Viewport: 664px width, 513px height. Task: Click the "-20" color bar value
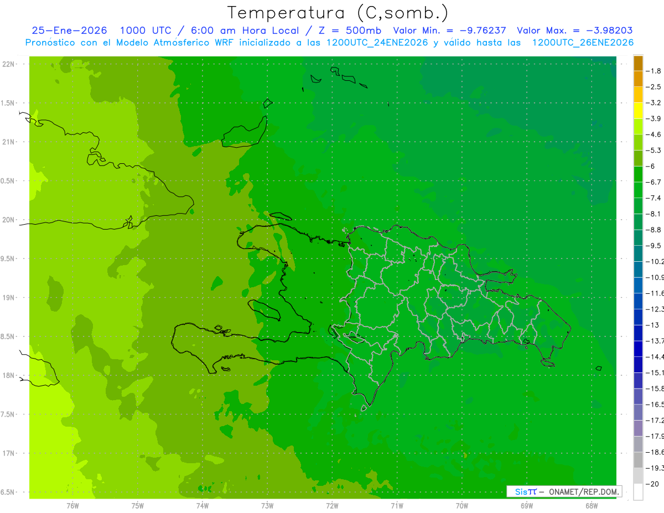(x=652, y=484)
